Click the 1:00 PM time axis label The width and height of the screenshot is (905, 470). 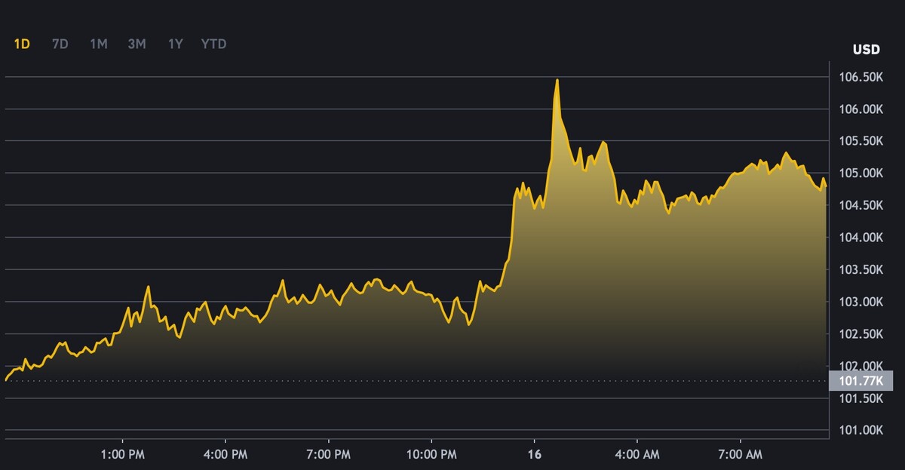click(x=123, y=455)
